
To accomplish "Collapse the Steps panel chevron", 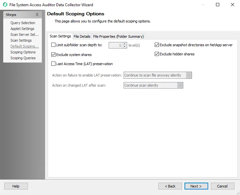I will coord(37,15).
